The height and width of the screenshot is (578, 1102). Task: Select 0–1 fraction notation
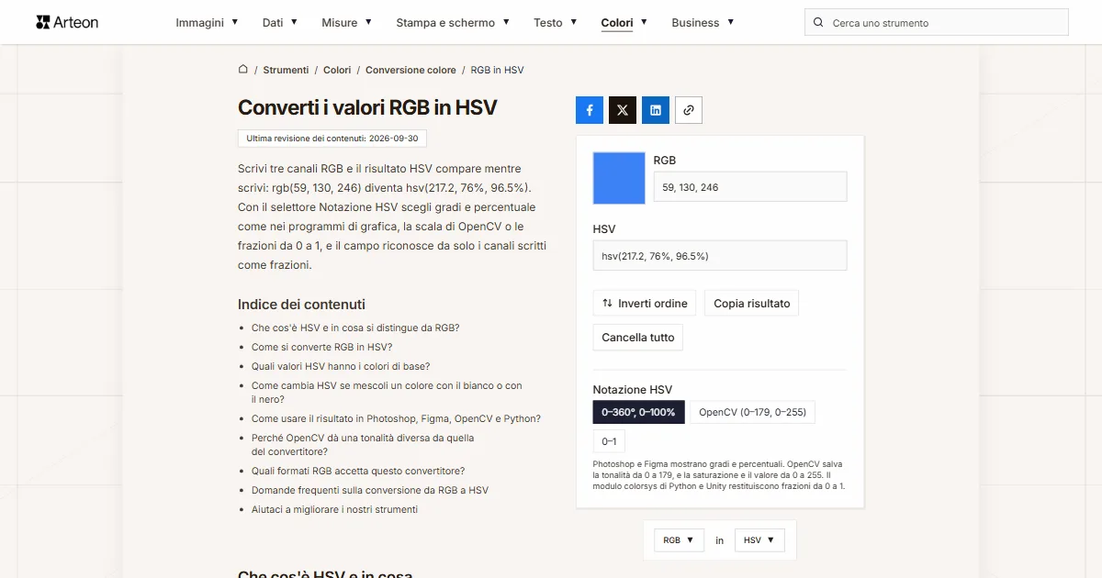click(609, 441)
